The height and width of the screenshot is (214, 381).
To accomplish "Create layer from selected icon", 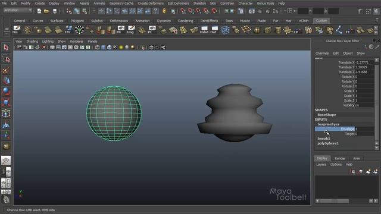I will click(x=376, y=172).
